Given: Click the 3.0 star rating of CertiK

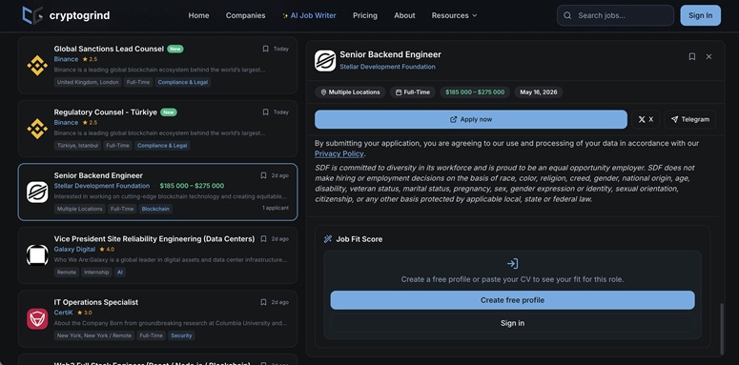Looking at the screenshot, I should point(85,313).
